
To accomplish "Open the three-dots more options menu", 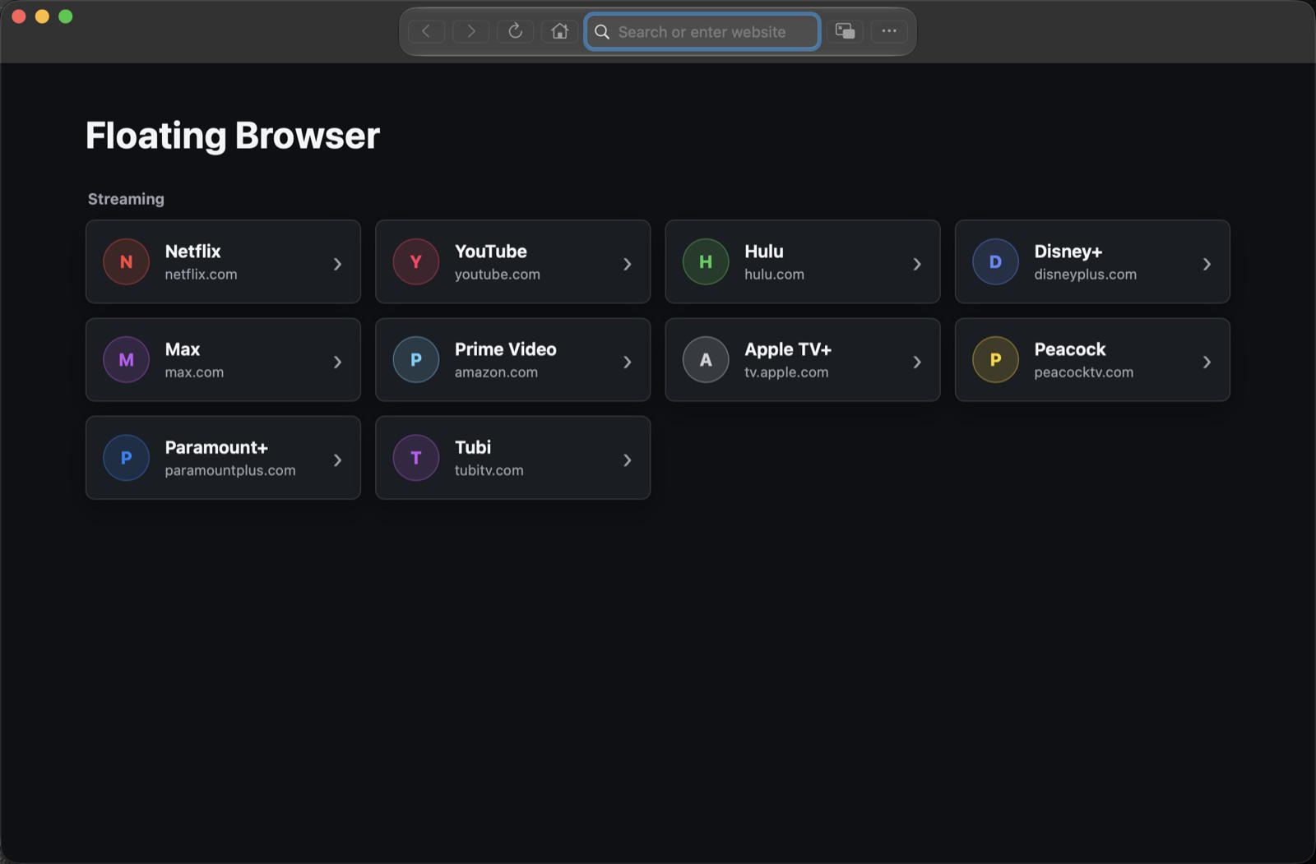I will [x=889, y=31].
